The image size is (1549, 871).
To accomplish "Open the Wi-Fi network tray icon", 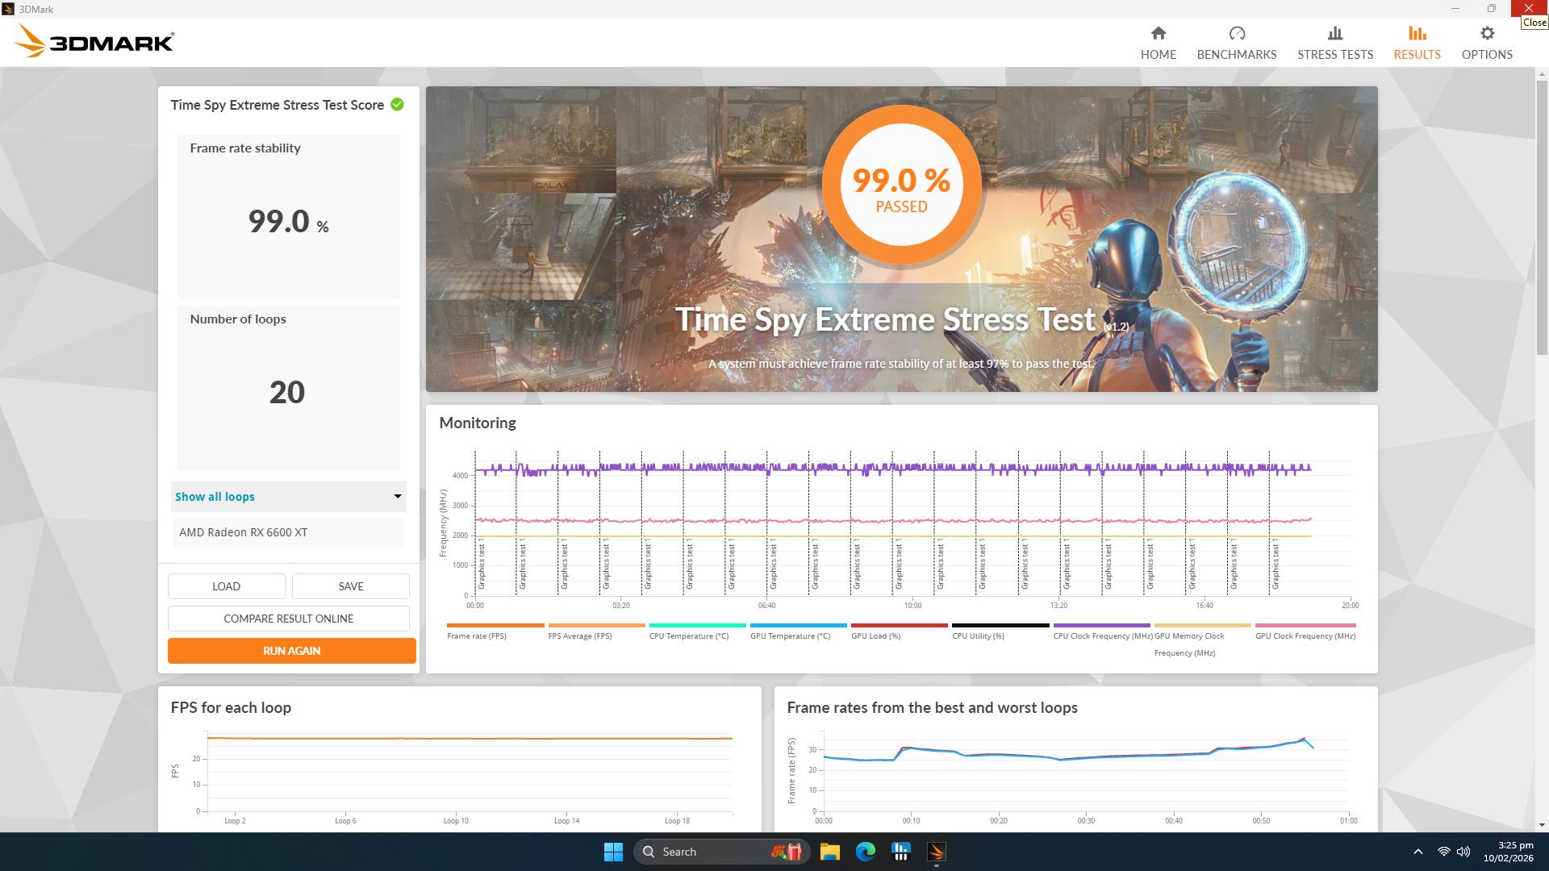I will click(1443, 852).
